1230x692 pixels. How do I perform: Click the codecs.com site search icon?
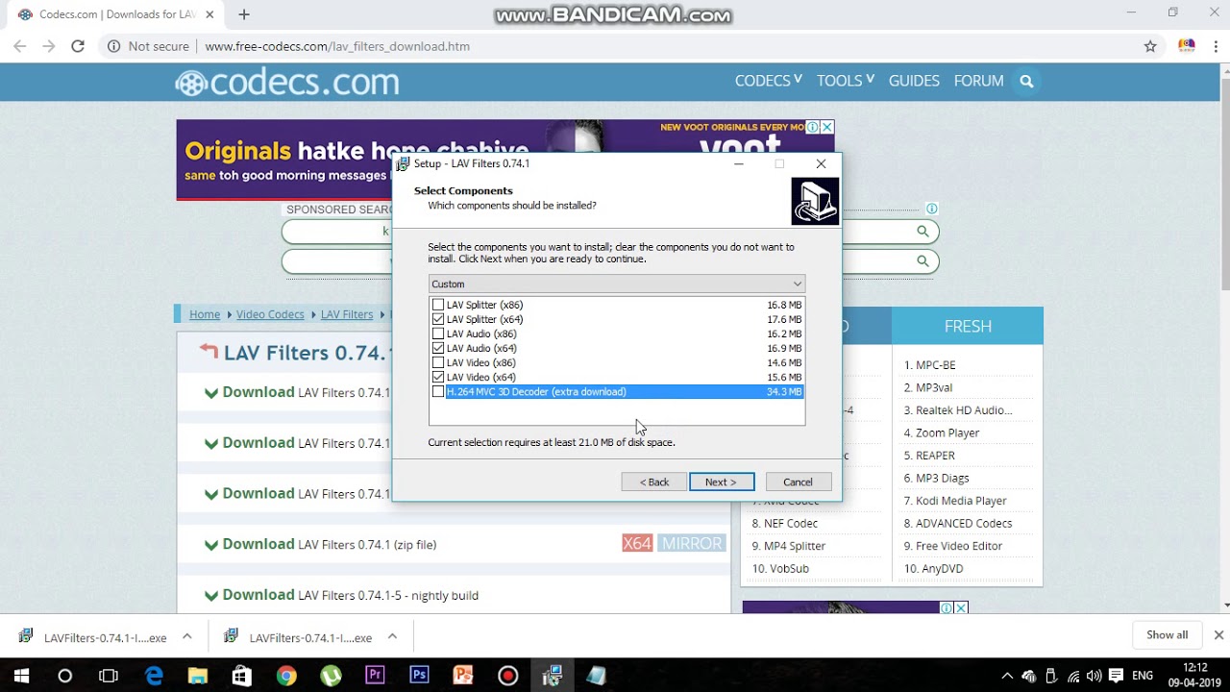pos(1026,82)
